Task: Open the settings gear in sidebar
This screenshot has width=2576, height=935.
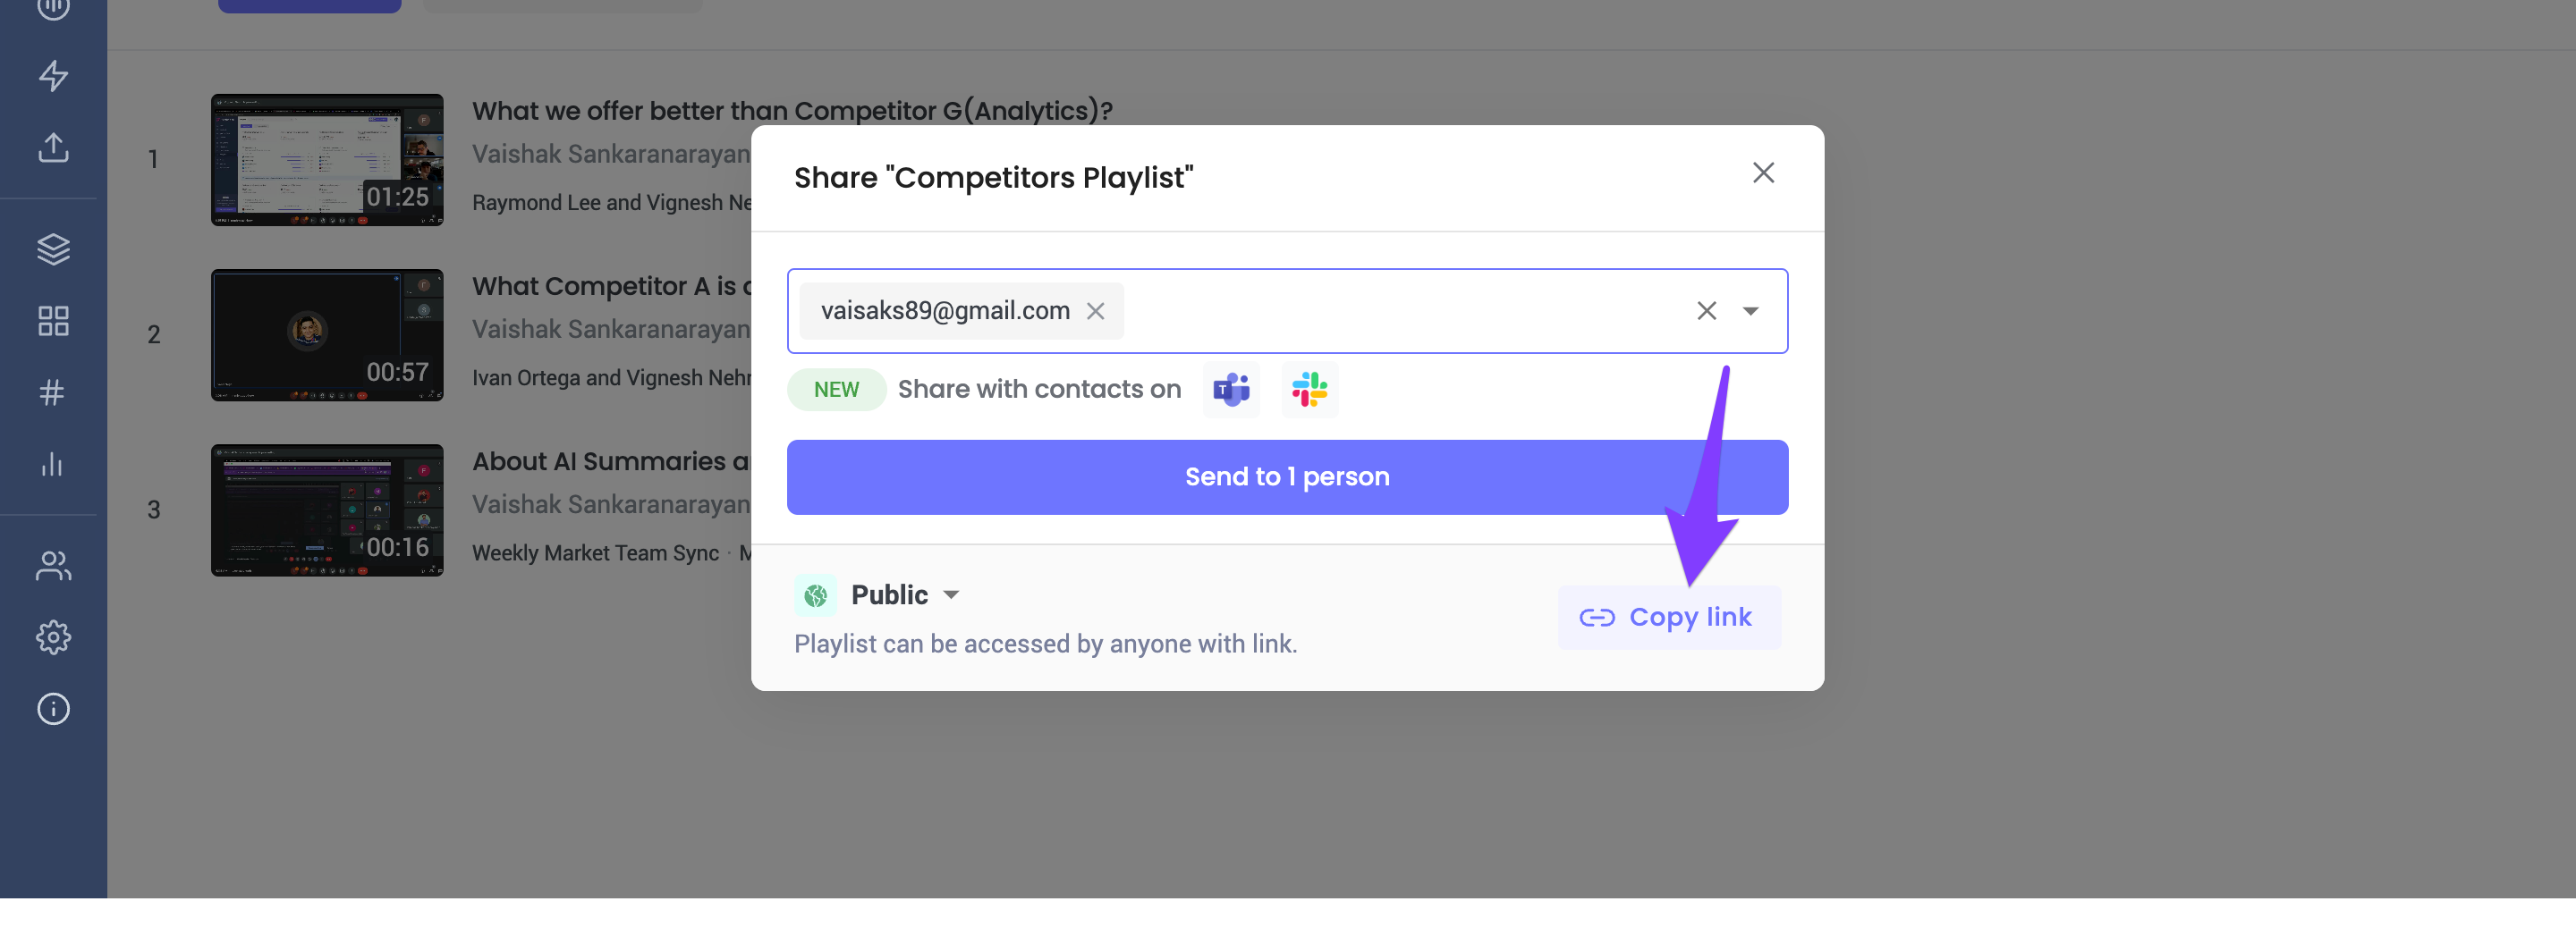Action: tap(53, 637)
